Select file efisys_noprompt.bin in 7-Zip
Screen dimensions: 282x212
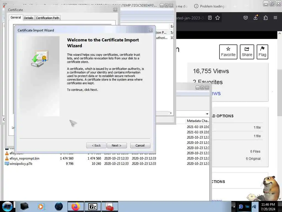pyautogui.click(x=25, y=158)
